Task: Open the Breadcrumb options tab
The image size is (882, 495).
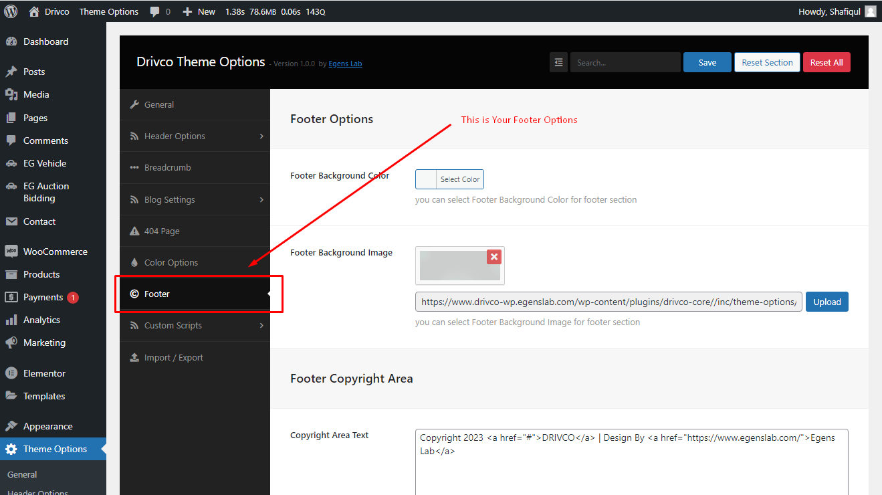Action: coord(195,167)
